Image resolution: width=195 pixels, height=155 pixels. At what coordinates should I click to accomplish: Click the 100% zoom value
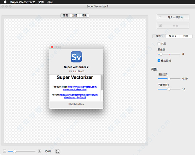pyautogui.click(x=48, y=151)
